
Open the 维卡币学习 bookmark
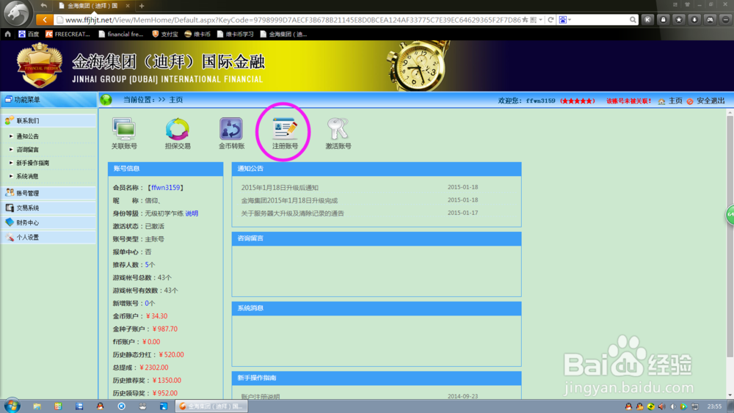(x=236, y=34)
